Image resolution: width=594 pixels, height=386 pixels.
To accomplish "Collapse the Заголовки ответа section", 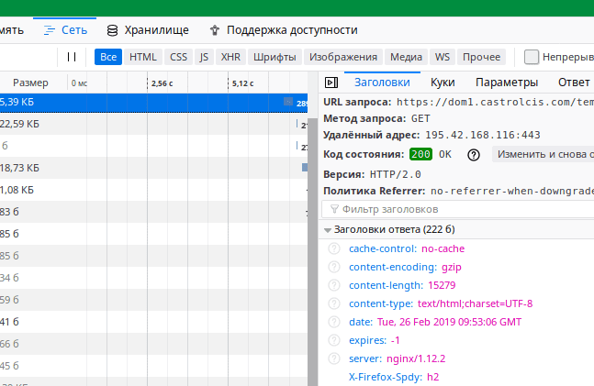I will coord(327,229).
